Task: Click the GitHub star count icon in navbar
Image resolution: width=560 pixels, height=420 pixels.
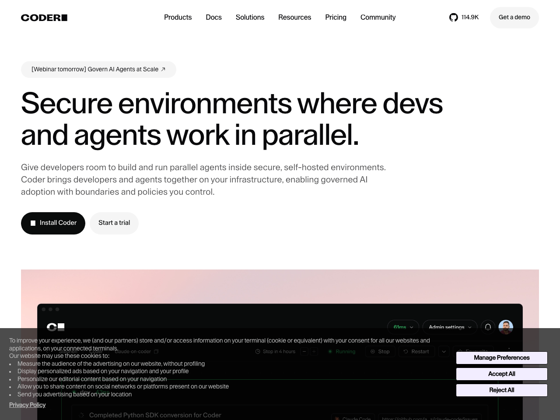Action: [x=453, y=17]
